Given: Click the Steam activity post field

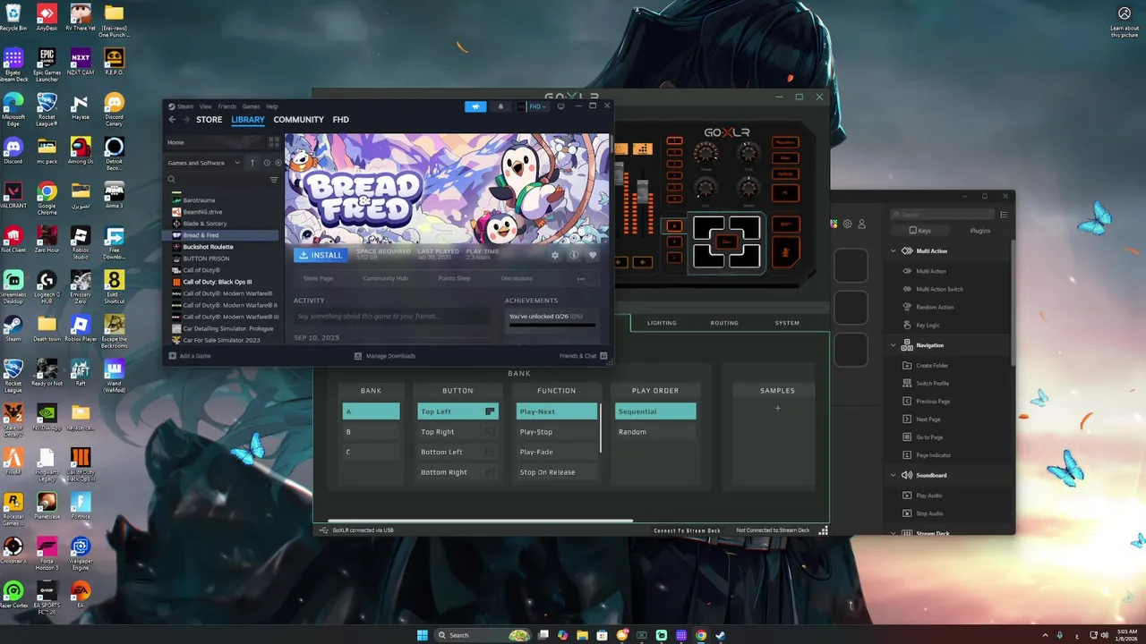Looking at the screenshot, I should tap(393, 316).
